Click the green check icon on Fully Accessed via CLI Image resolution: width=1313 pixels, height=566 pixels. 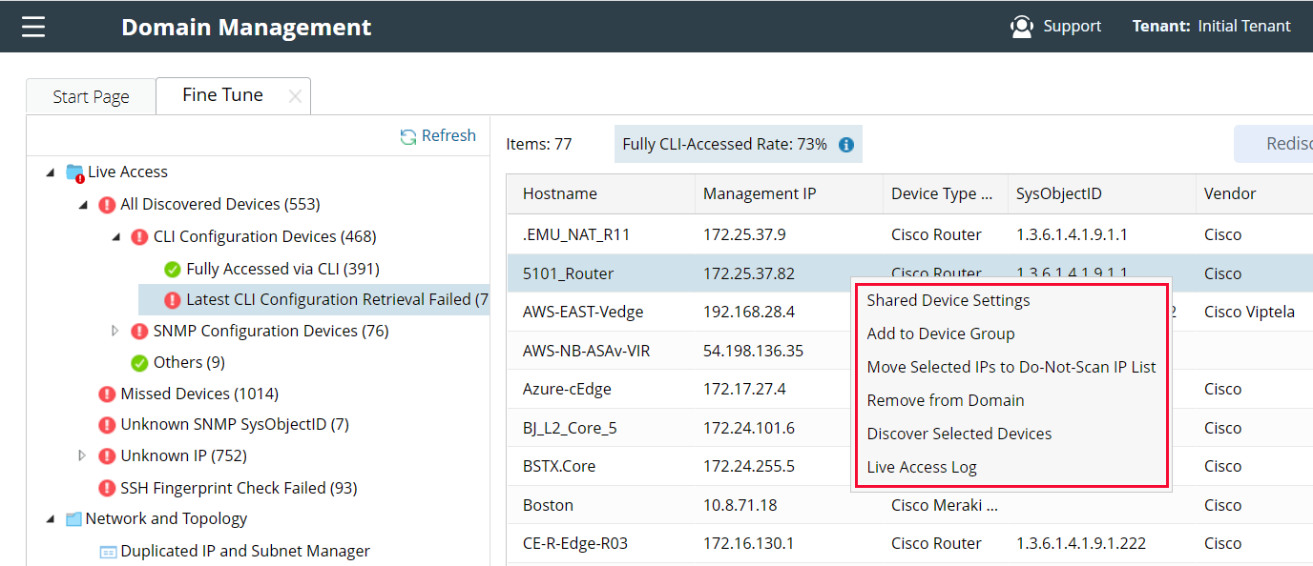click(172, 268)
